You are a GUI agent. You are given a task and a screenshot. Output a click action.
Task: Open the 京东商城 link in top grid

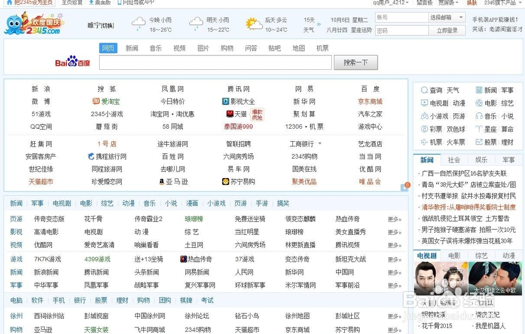point(370,101)
